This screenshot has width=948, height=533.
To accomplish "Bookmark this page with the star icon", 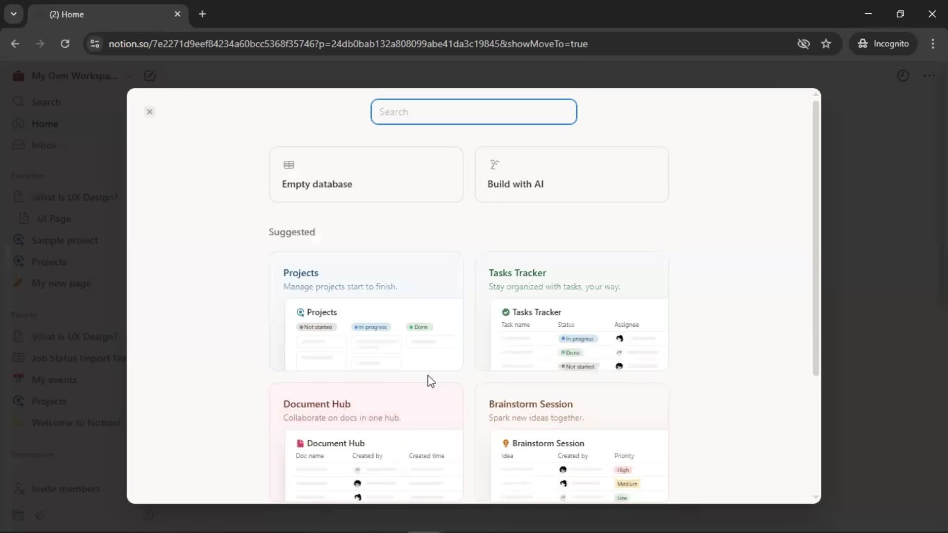I will (x=826, y=44).
